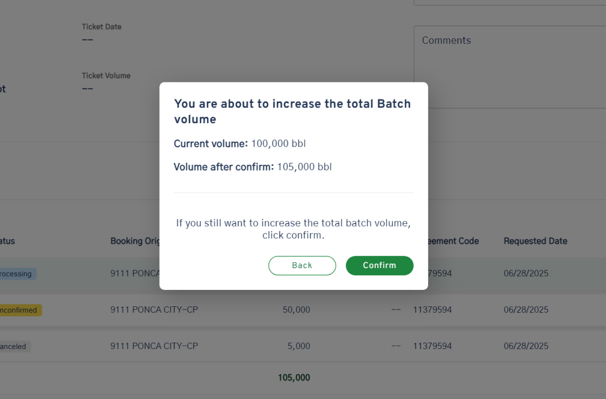Click the Ticket Date field label
This screenshot has width=606, height=399.
pos(101,27)
